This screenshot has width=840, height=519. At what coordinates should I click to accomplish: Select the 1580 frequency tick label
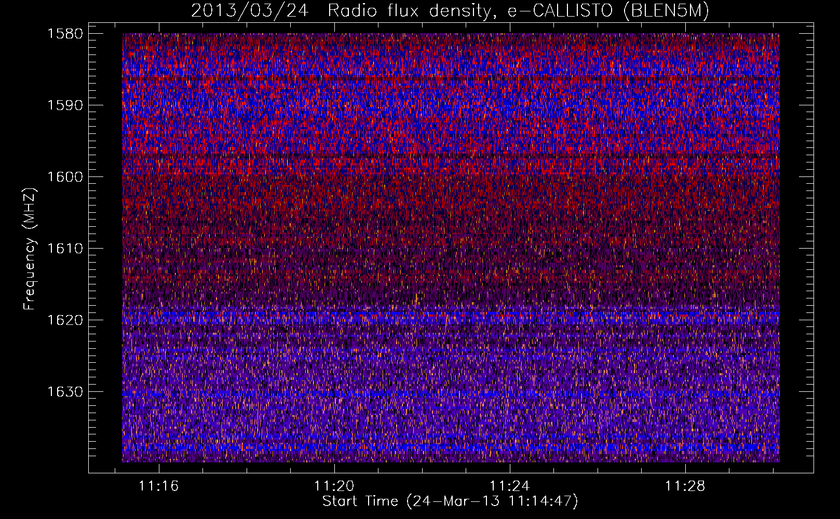pos(65,34)
